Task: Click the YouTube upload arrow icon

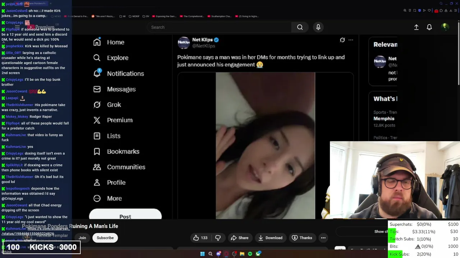Action: (416, 27)
